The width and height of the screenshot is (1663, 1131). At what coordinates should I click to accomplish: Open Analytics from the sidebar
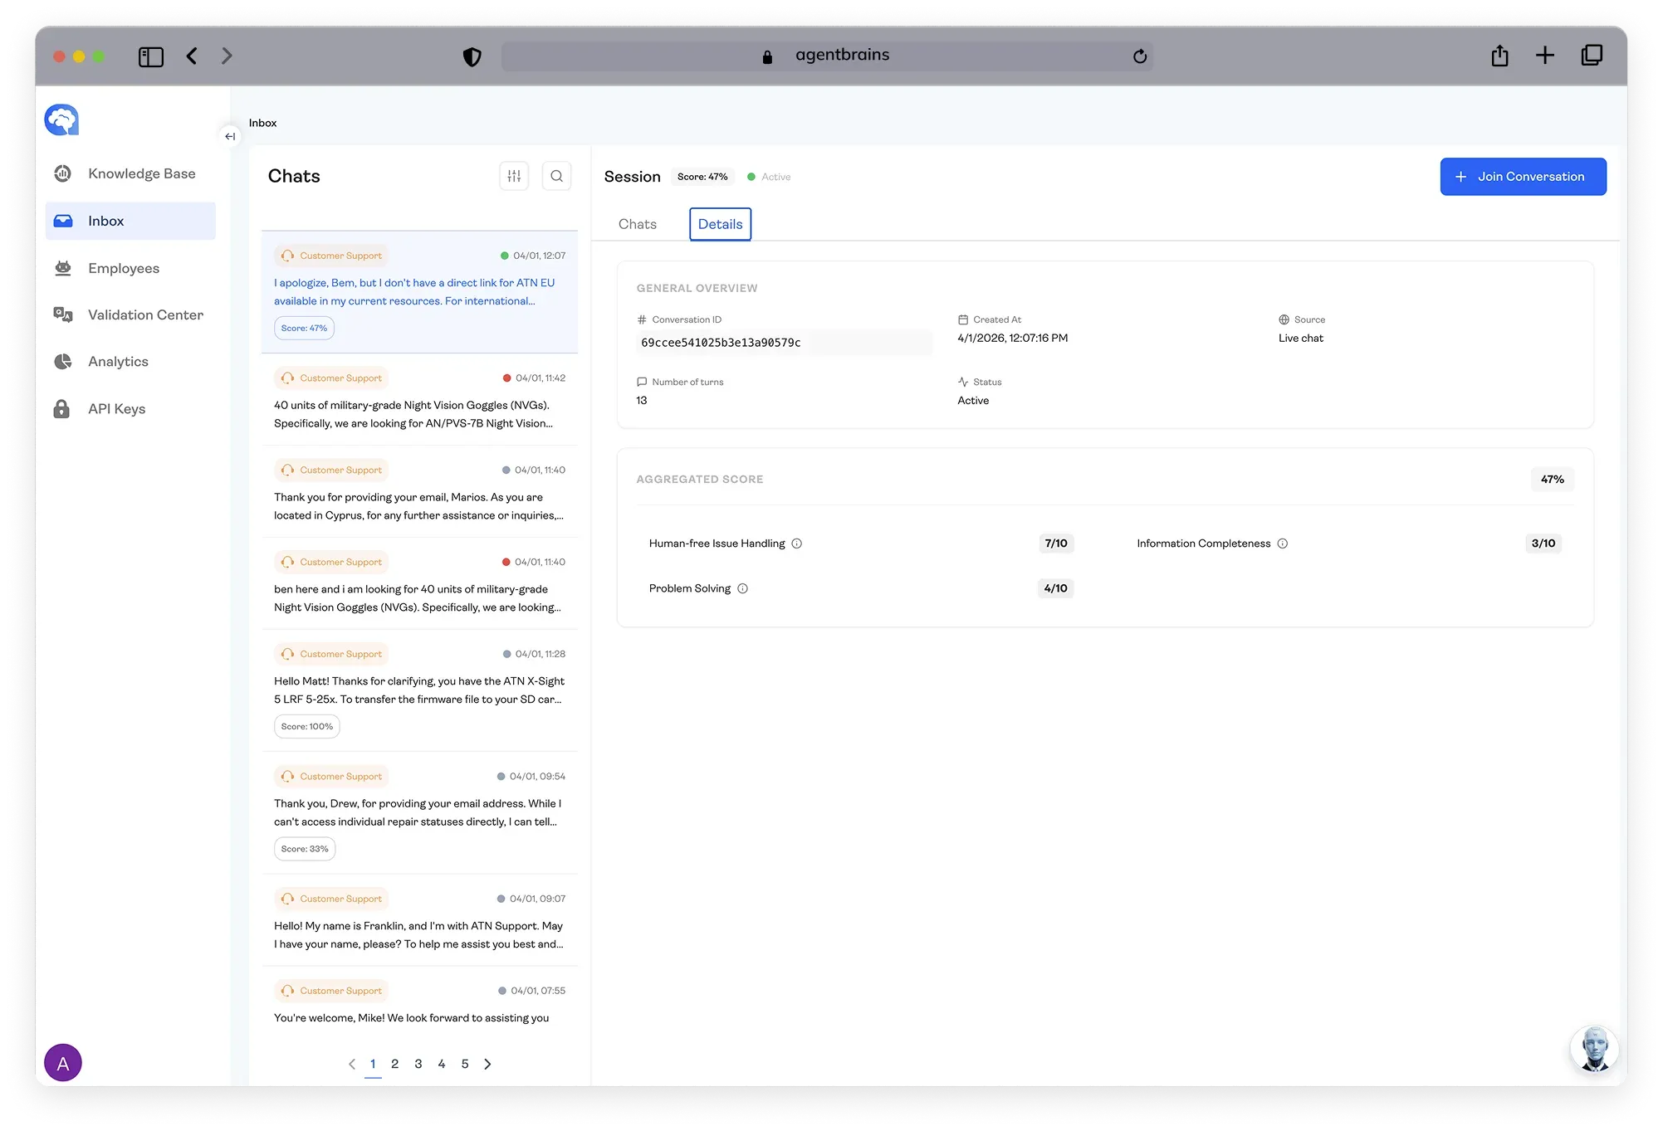point(118,362)
